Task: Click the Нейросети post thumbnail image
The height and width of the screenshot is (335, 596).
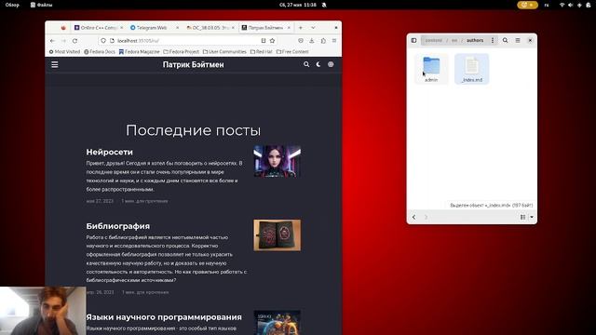Action: 278,161
